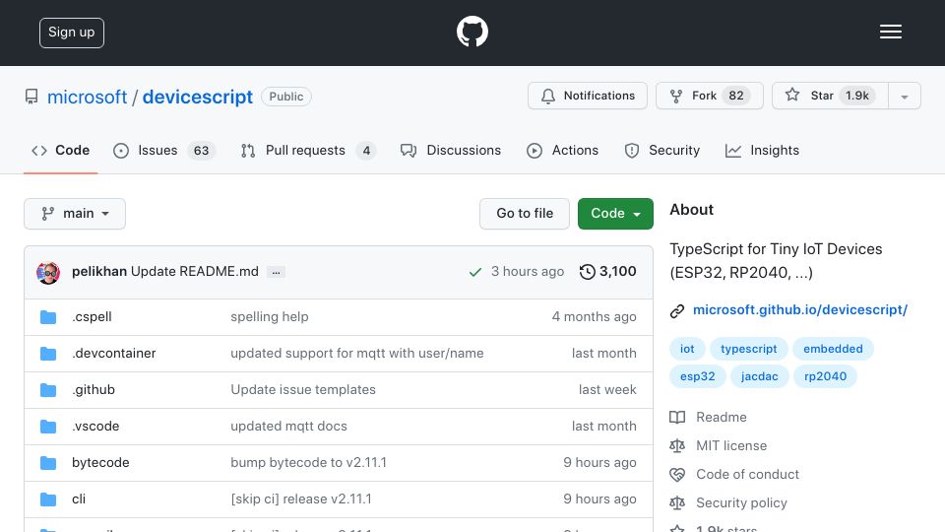Open the hamburger navigation menu
This screenshot has height=532, width=945.
[890, 32]
